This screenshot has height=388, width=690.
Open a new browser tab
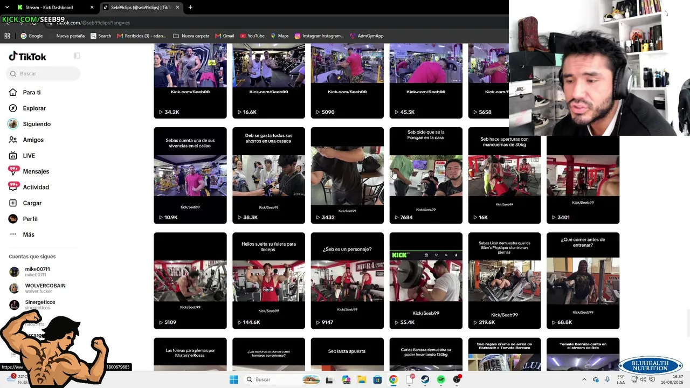190,8
